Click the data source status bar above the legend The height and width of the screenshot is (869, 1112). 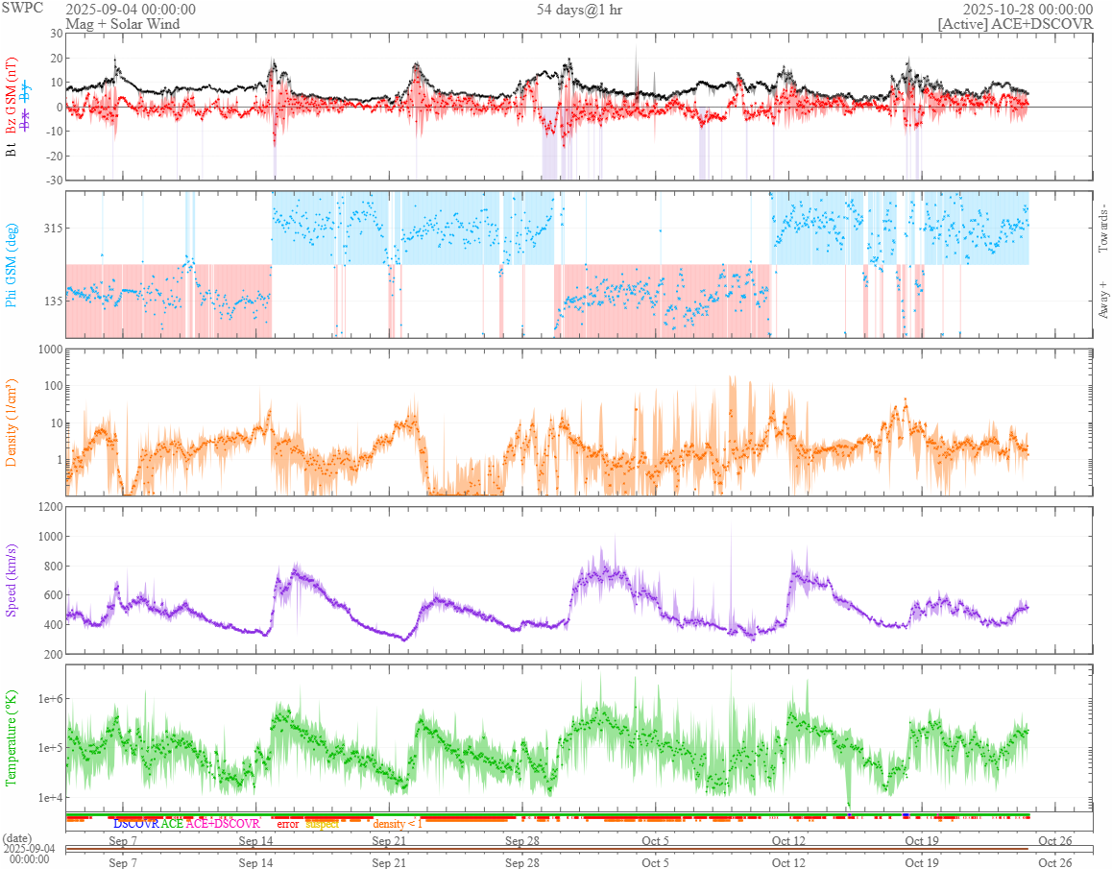tap(547, 816)
